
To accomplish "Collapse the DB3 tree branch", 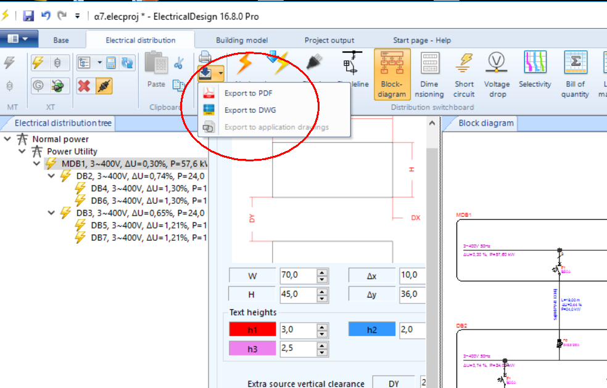I will [51, 212].
